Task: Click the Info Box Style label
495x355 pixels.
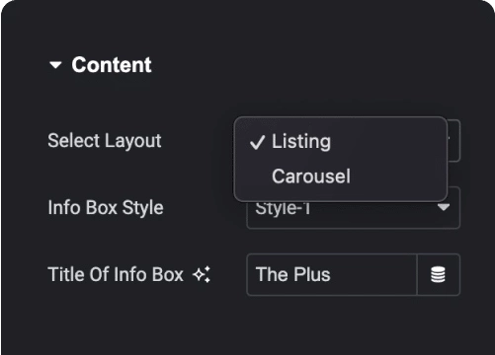Action: tap(106, 208)
